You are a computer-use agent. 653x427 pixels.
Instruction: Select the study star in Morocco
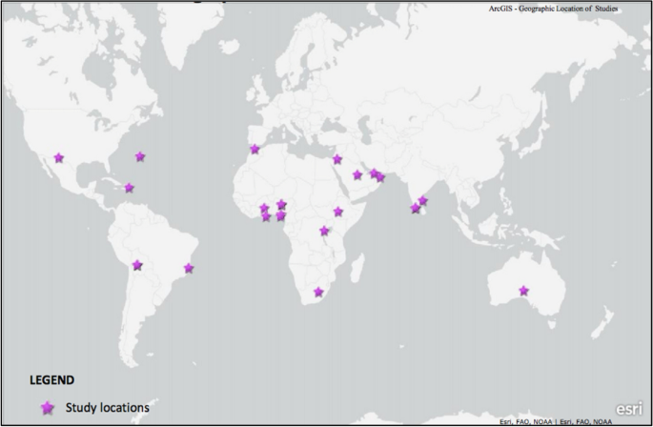[254, 149]
